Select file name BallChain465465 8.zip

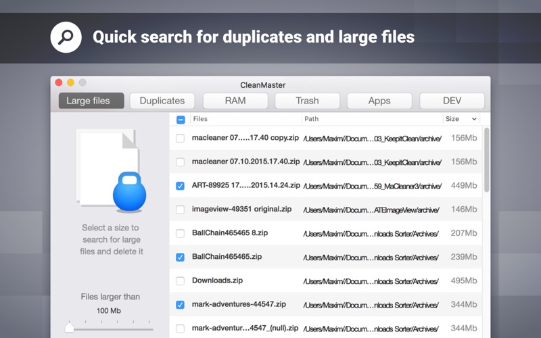pyautogui.click(x=230, y=233)
